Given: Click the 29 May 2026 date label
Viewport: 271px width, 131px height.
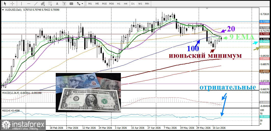Looking at the screenshot, I should tap(203, 128).
